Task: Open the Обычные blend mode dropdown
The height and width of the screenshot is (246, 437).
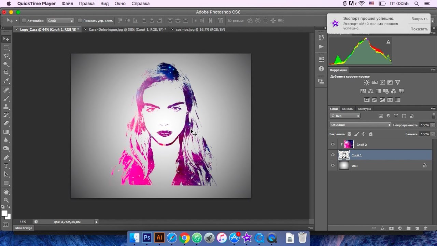Action: 360,125
